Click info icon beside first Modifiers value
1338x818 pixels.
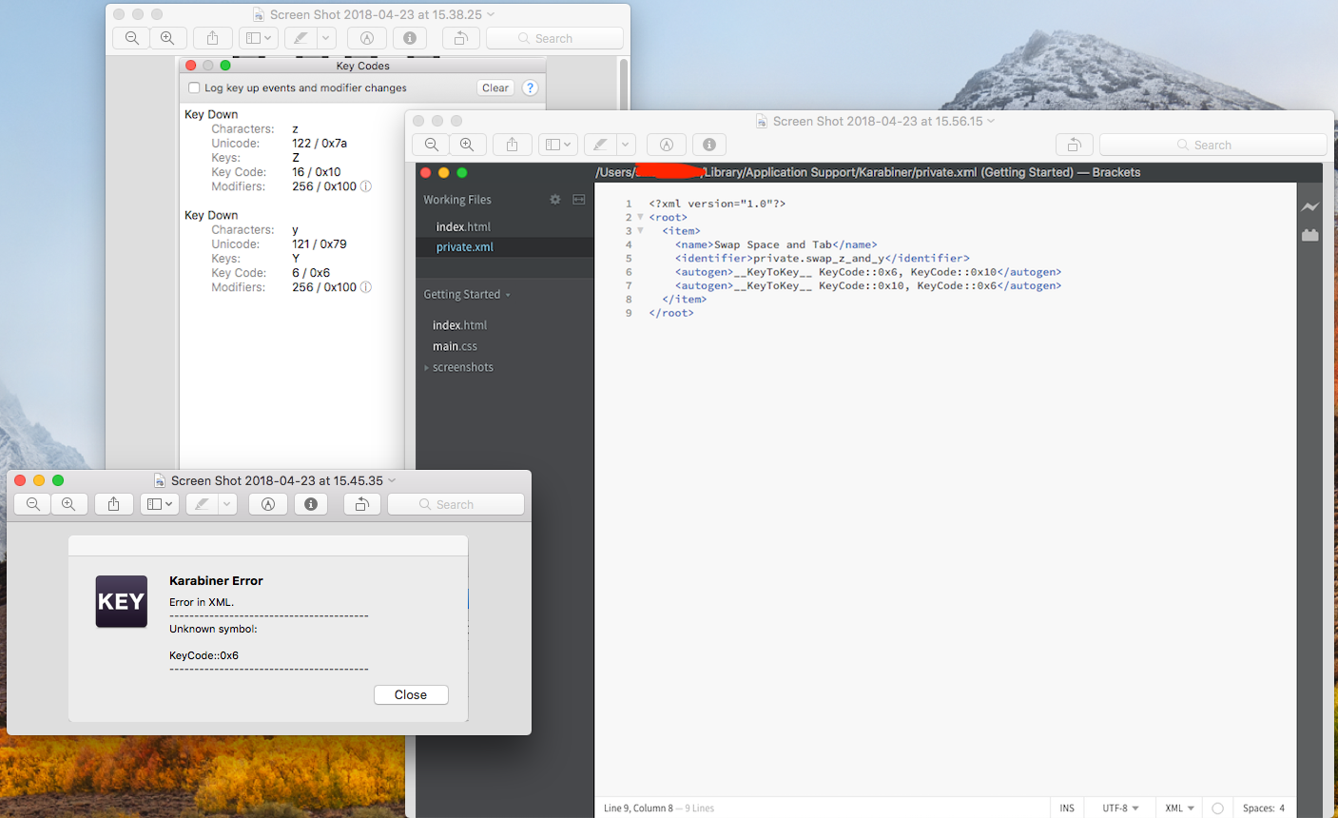(x=366, y=186)
